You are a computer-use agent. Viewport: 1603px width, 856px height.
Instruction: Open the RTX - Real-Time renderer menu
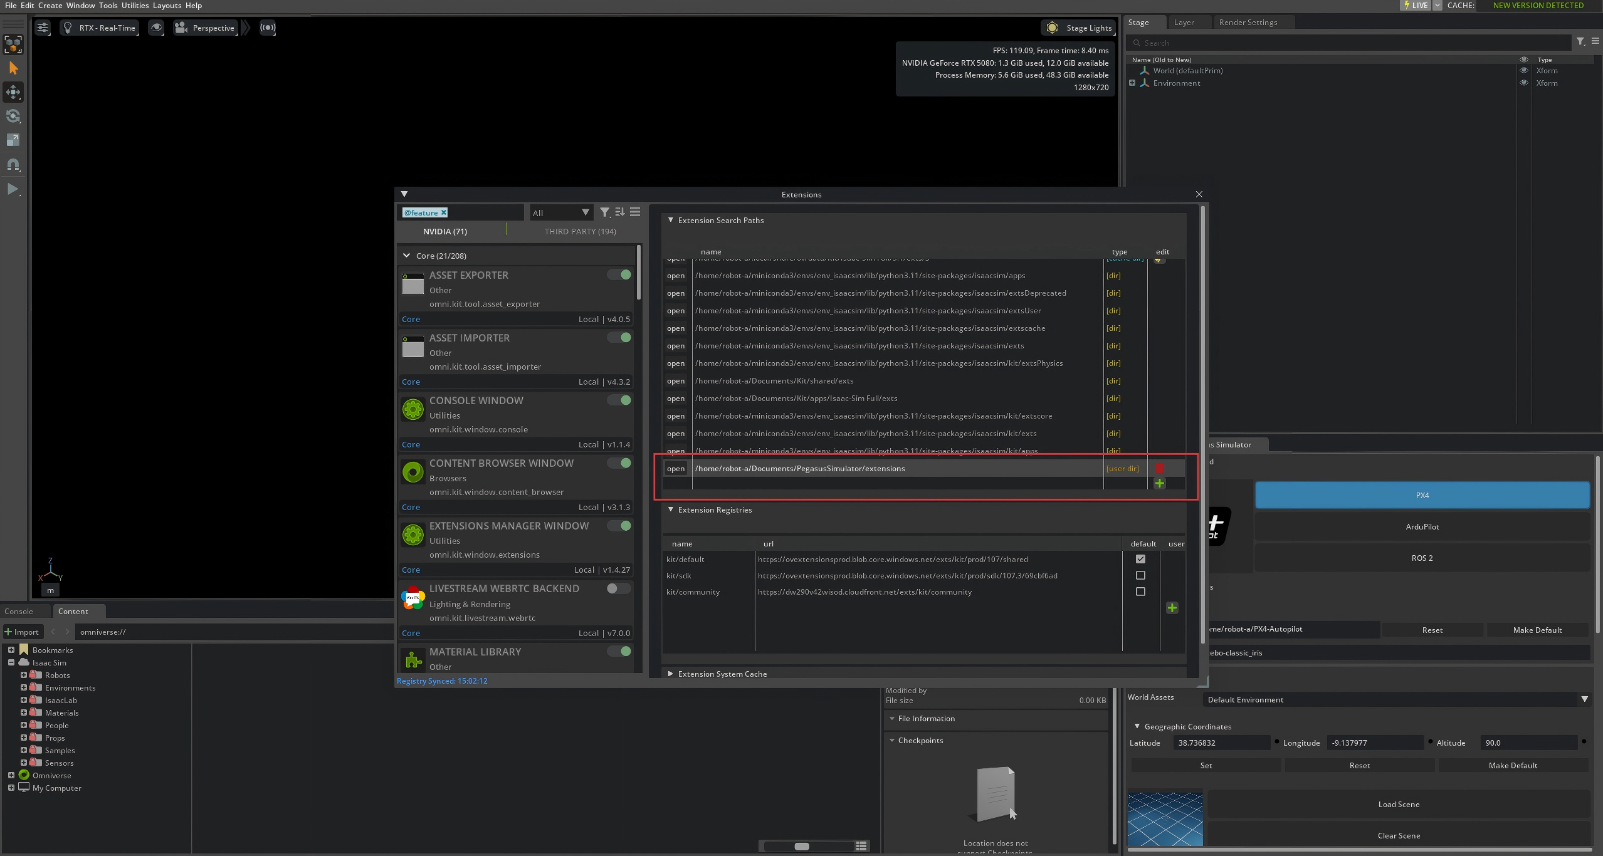coord(100,28)
